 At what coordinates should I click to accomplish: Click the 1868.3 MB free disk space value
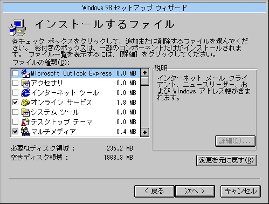[118, 158]
